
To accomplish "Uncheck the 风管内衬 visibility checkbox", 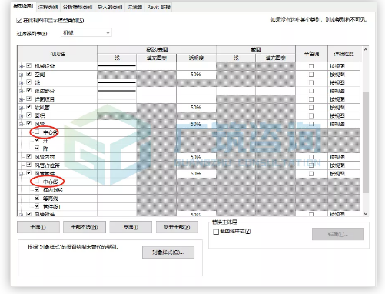I will [x=29, y=156].
